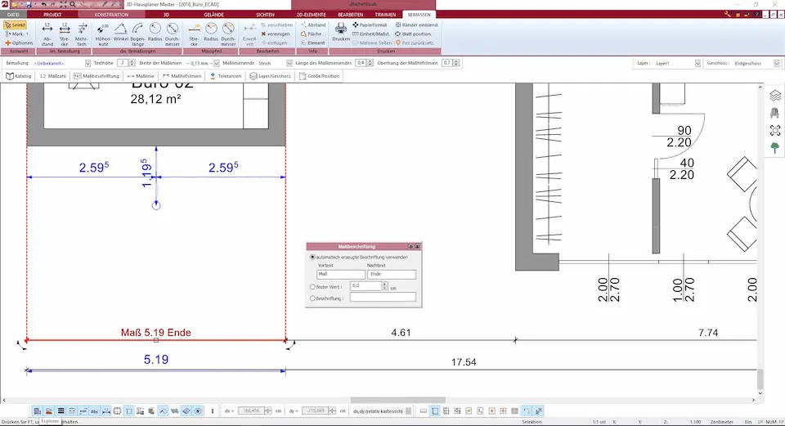Choose the Bogenlänge arc length tool
Viewport: 785px width, 426px height.
click(x=137, y=34)
